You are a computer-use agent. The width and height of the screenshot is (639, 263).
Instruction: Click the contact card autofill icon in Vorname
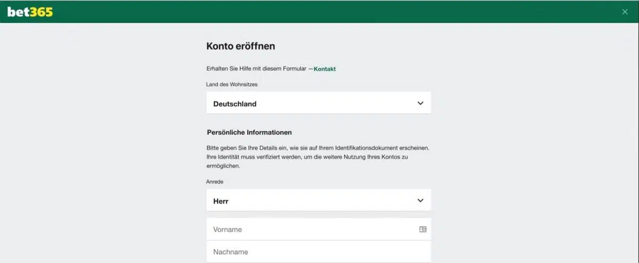tap(423, 229)
